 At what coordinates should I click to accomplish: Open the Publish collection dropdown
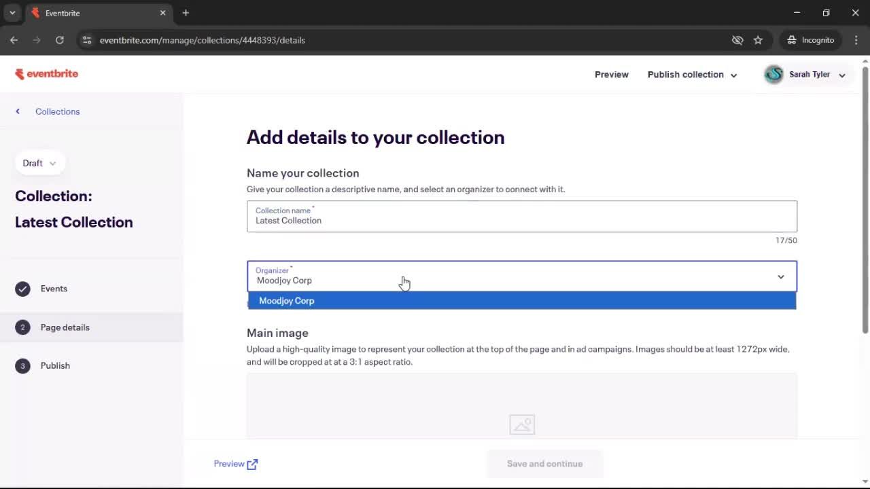(x=692, y=75)
